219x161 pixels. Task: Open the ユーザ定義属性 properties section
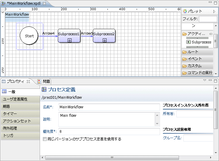[20, 99]
